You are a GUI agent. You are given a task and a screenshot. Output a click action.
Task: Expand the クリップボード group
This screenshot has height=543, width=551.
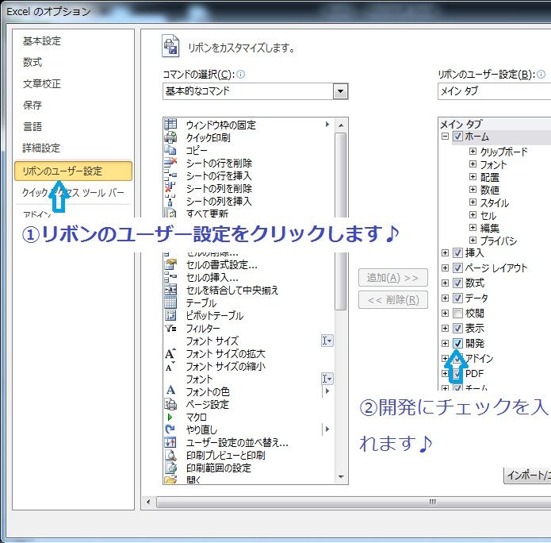473,152
